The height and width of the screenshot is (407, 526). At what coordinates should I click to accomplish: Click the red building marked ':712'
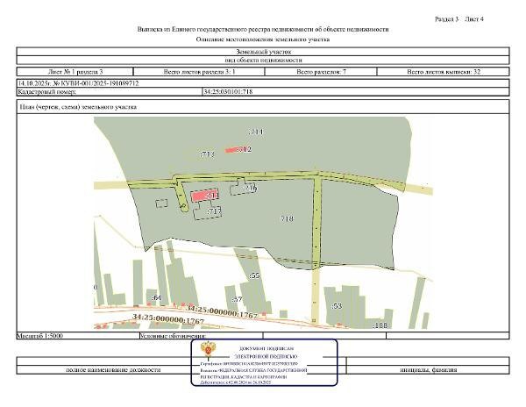tap(238, 149)
